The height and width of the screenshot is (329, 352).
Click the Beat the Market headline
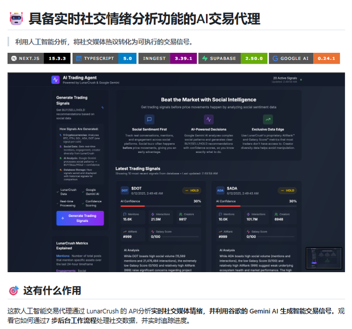(x=209, y=100)
